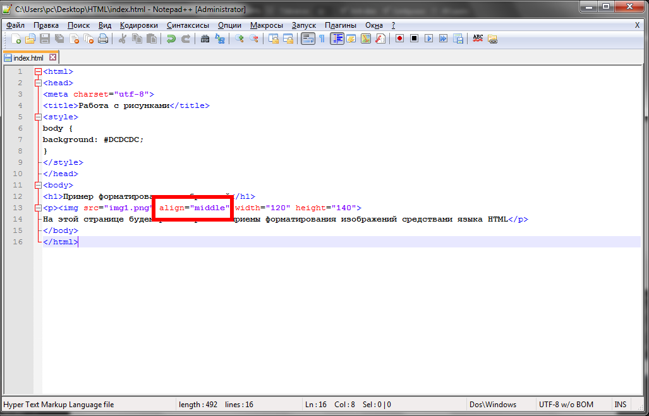The height and width of the screenshot is (416, 649).
Task: Click the INS indicator in status bar
Action: (x=620, y=405)
